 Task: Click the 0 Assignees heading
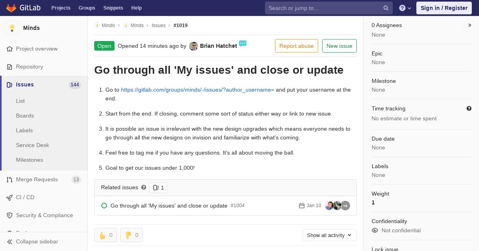coord(387,25)
